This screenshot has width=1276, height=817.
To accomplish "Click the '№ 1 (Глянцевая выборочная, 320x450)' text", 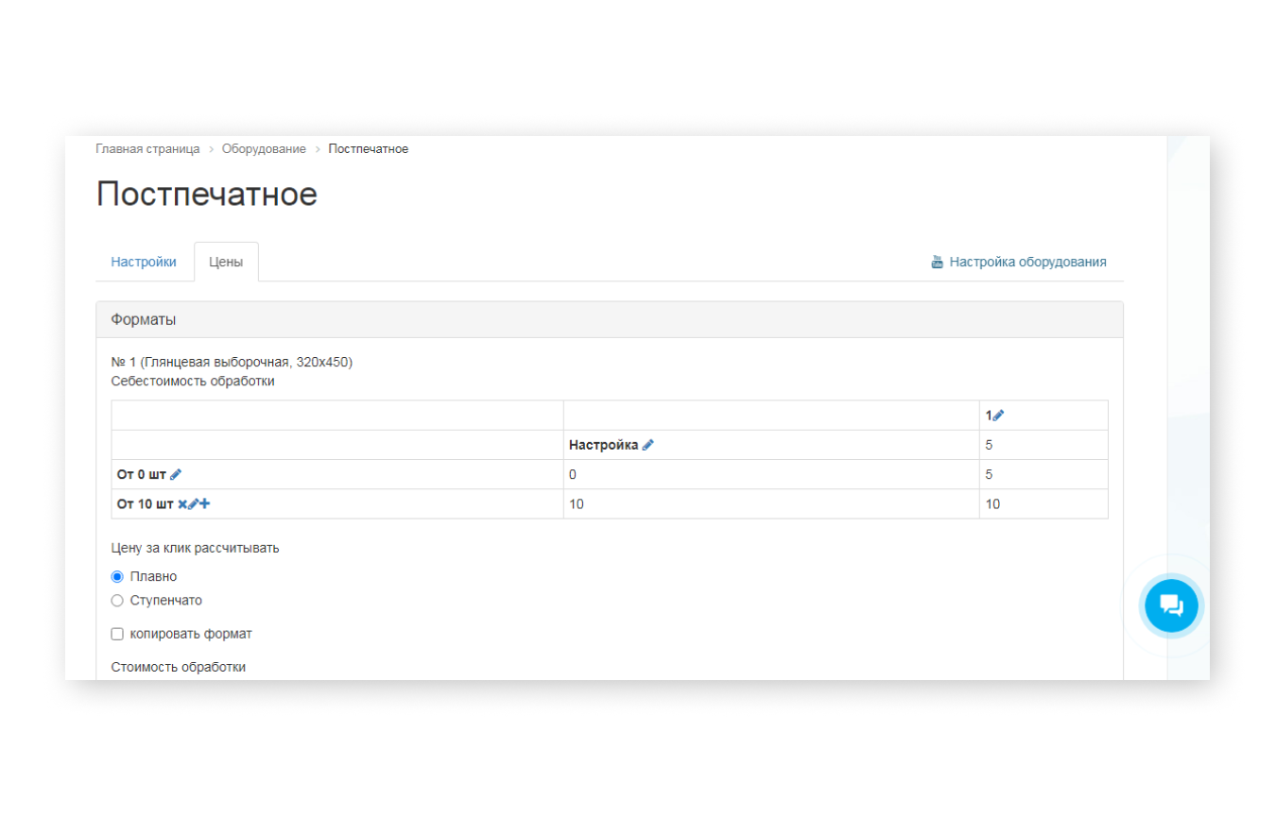I will (x=232, y=362).
